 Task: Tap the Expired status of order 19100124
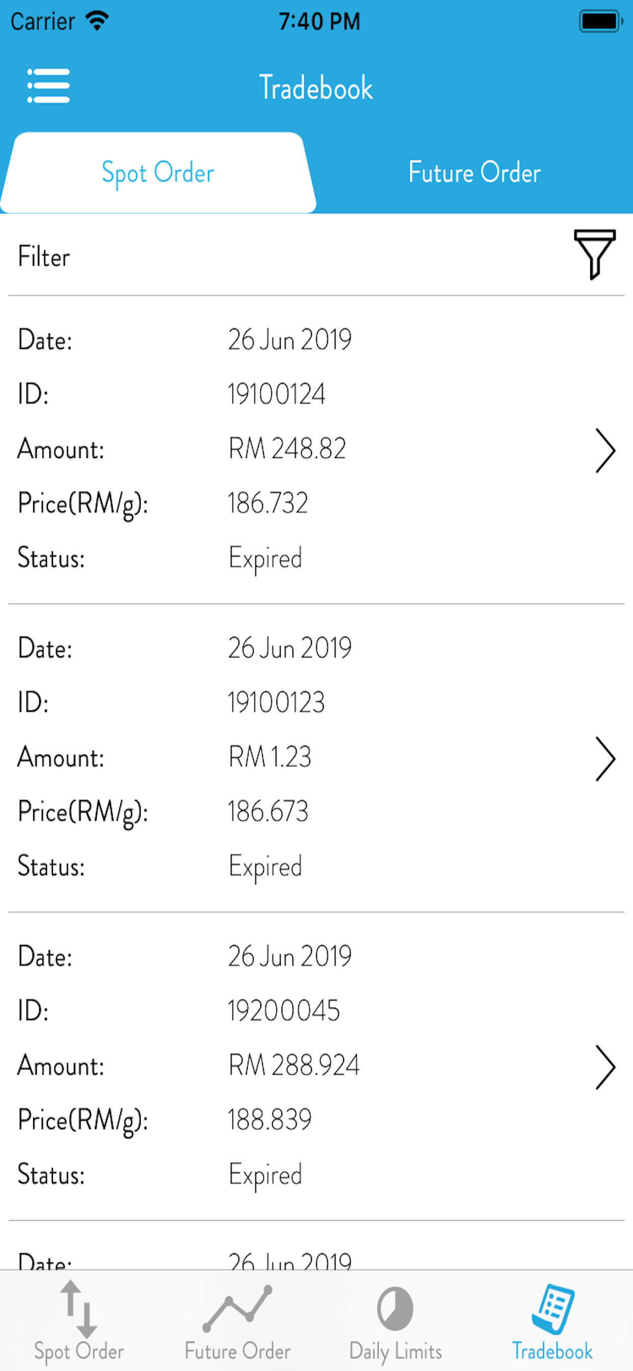pyautogui.click(x=266, y=559)
